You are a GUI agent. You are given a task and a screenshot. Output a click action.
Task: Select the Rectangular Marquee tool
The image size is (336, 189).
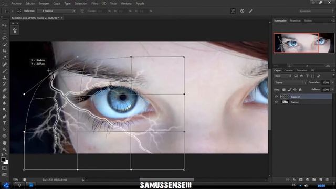(x=4, y=31)
